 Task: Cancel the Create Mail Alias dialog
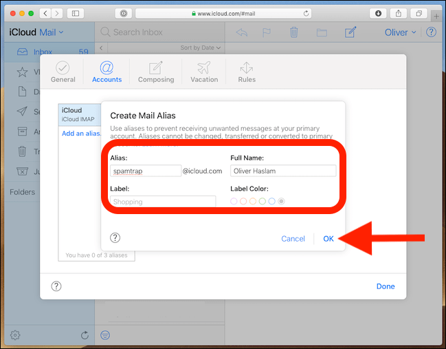tap(293, 239)
